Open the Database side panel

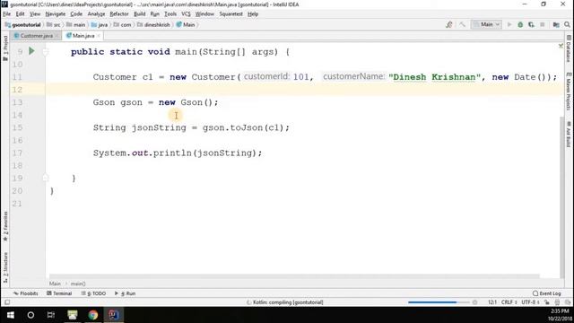[x=569, y=48]
